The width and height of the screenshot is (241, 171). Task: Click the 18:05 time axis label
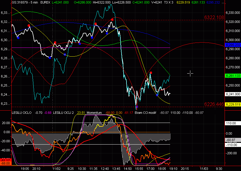(x=162, y=169)
